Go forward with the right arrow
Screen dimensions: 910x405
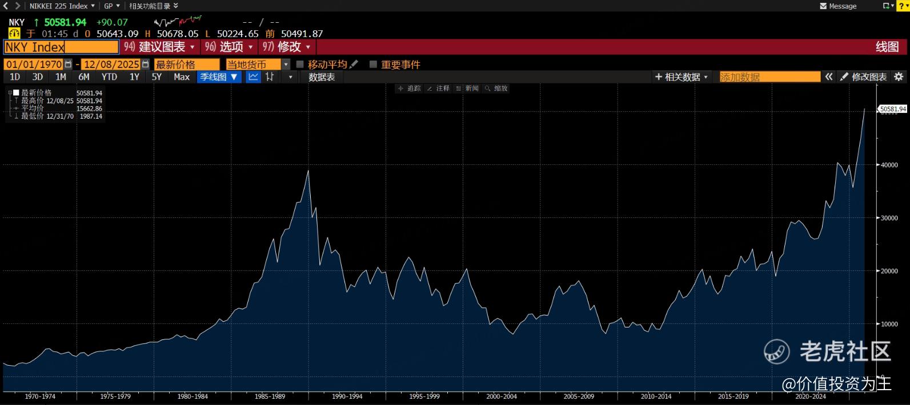point(17,6)
